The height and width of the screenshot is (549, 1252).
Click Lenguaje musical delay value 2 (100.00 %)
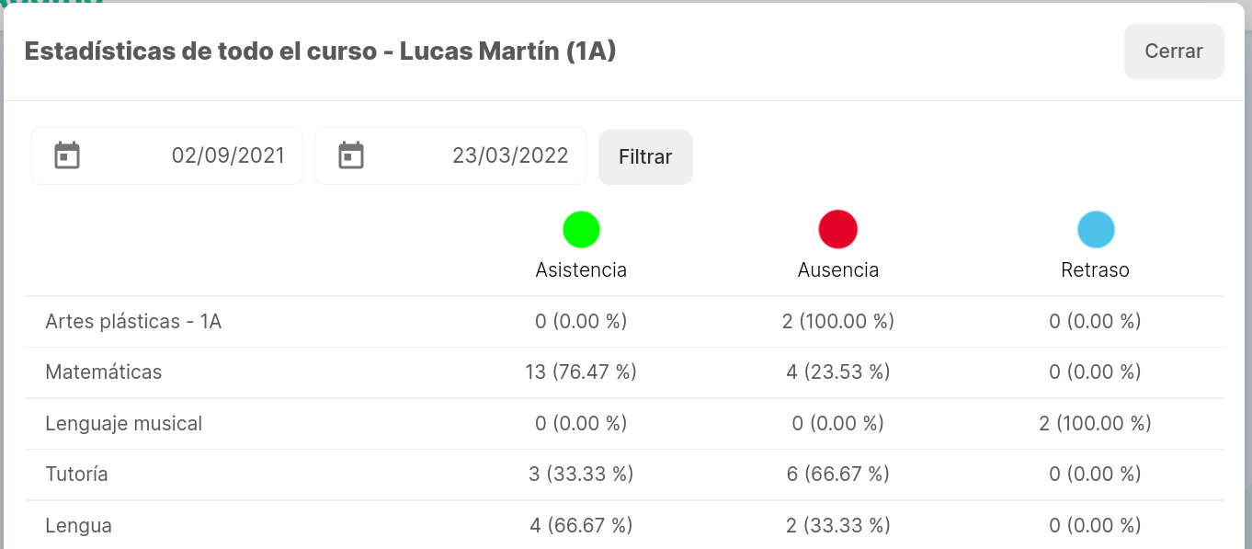(x=1096, y=424)
